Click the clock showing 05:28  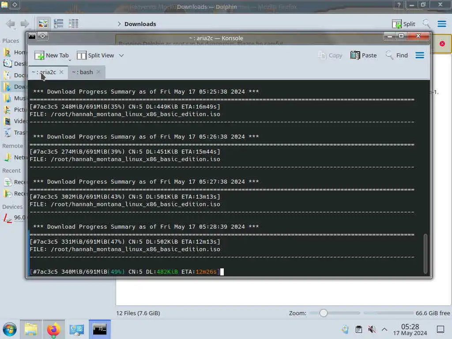point(410,330)
